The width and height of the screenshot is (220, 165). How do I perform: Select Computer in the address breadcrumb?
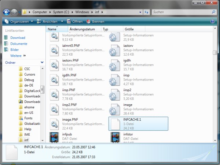point(40,12)
